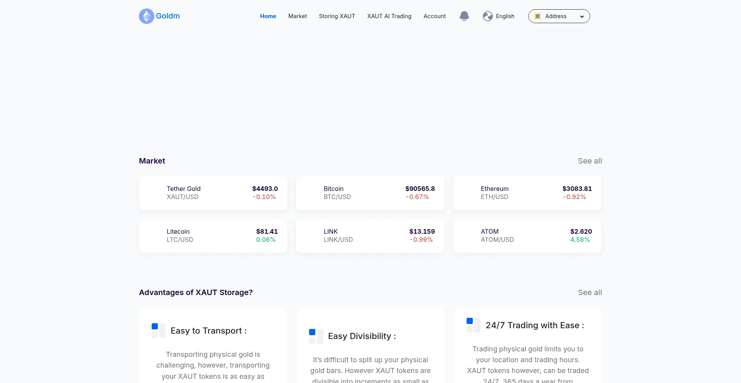The height and width of the screenshot is (383, 741).
Task: Select the Tether Gold XAUT/USD card
Action: coord(213,193)
